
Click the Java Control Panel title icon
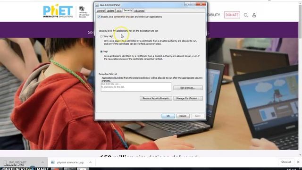point(97,5)
